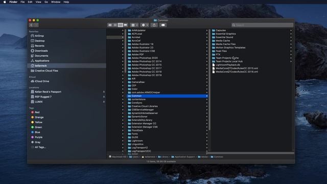The image size is (327, 184).
Task: Open the group-by arrangement dropdown
Action: coord(134,25)
